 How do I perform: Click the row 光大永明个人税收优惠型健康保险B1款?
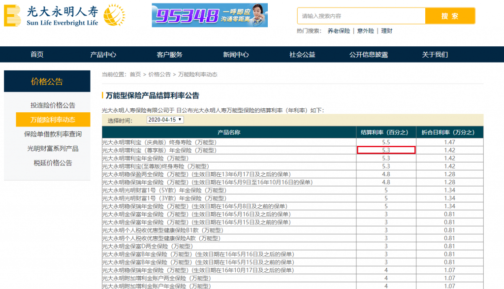click(292, 230)
